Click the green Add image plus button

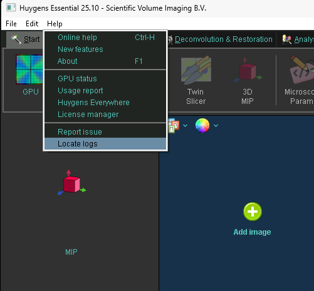tap(253, 212)
